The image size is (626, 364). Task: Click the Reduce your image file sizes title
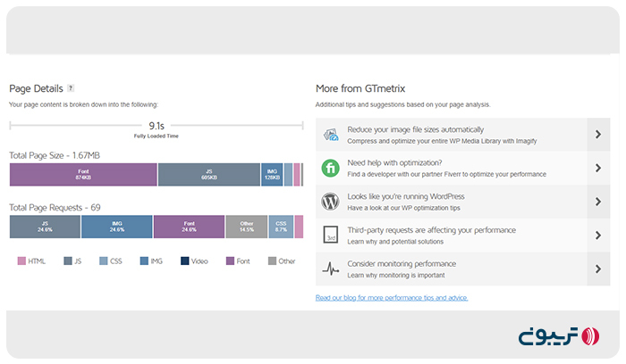point(415,129)
